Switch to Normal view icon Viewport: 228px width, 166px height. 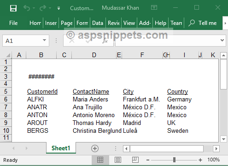[x=100, y=160]
